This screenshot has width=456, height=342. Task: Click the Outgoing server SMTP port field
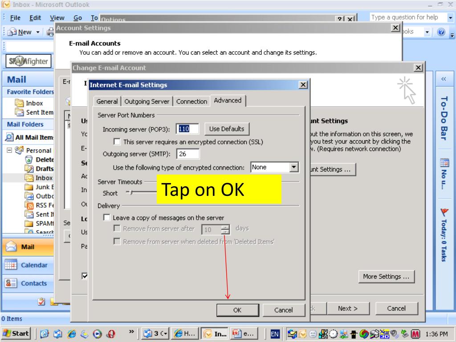pyautogui.click(x=188, y=154)
